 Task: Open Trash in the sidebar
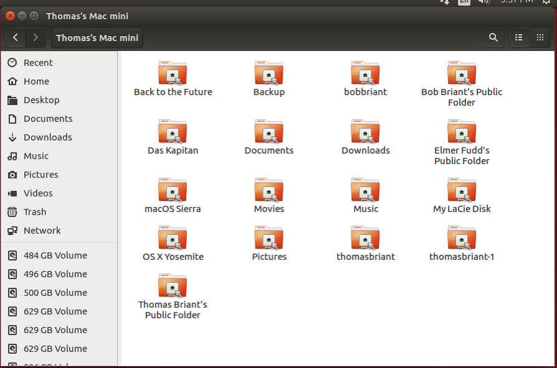pyautogui.click(x=59, y=211)
